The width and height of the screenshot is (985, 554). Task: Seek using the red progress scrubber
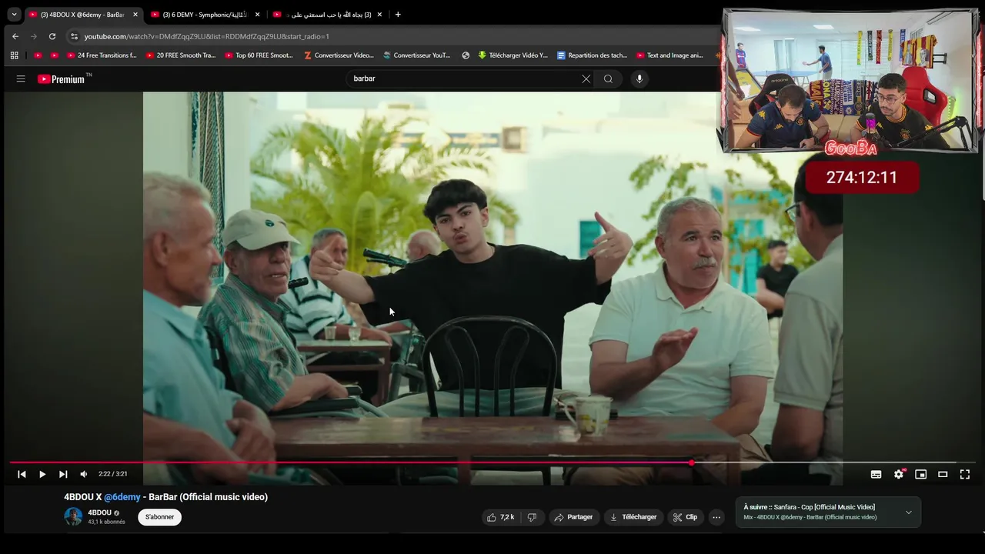[x=691, y=462]
